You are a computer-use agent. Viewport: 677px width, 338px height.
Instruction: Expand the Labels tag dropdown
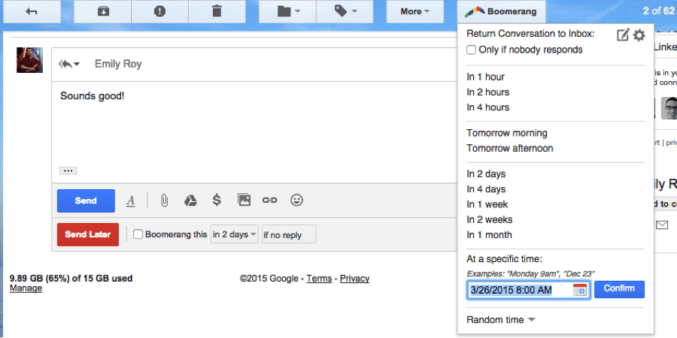(x=342, y=11)
